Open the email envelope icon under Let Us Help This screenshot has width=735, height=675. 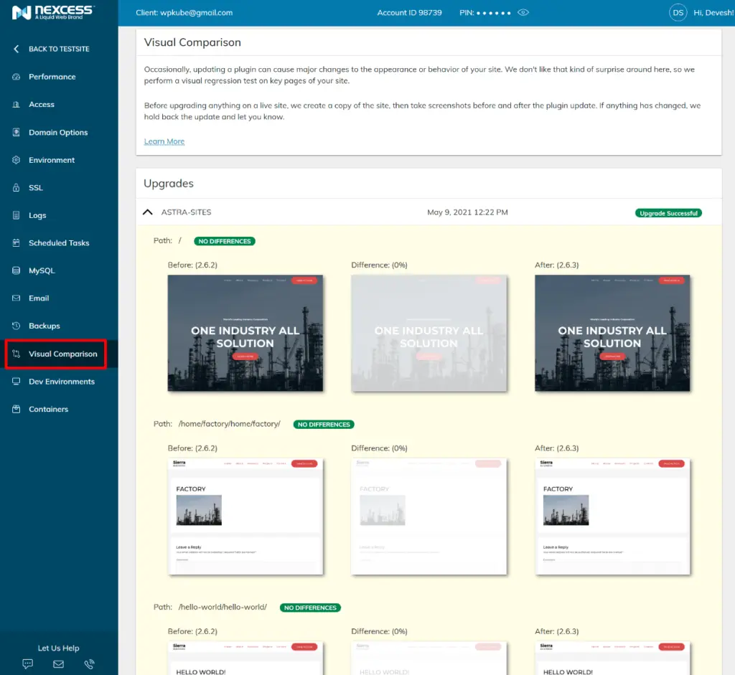coord(58,664)
